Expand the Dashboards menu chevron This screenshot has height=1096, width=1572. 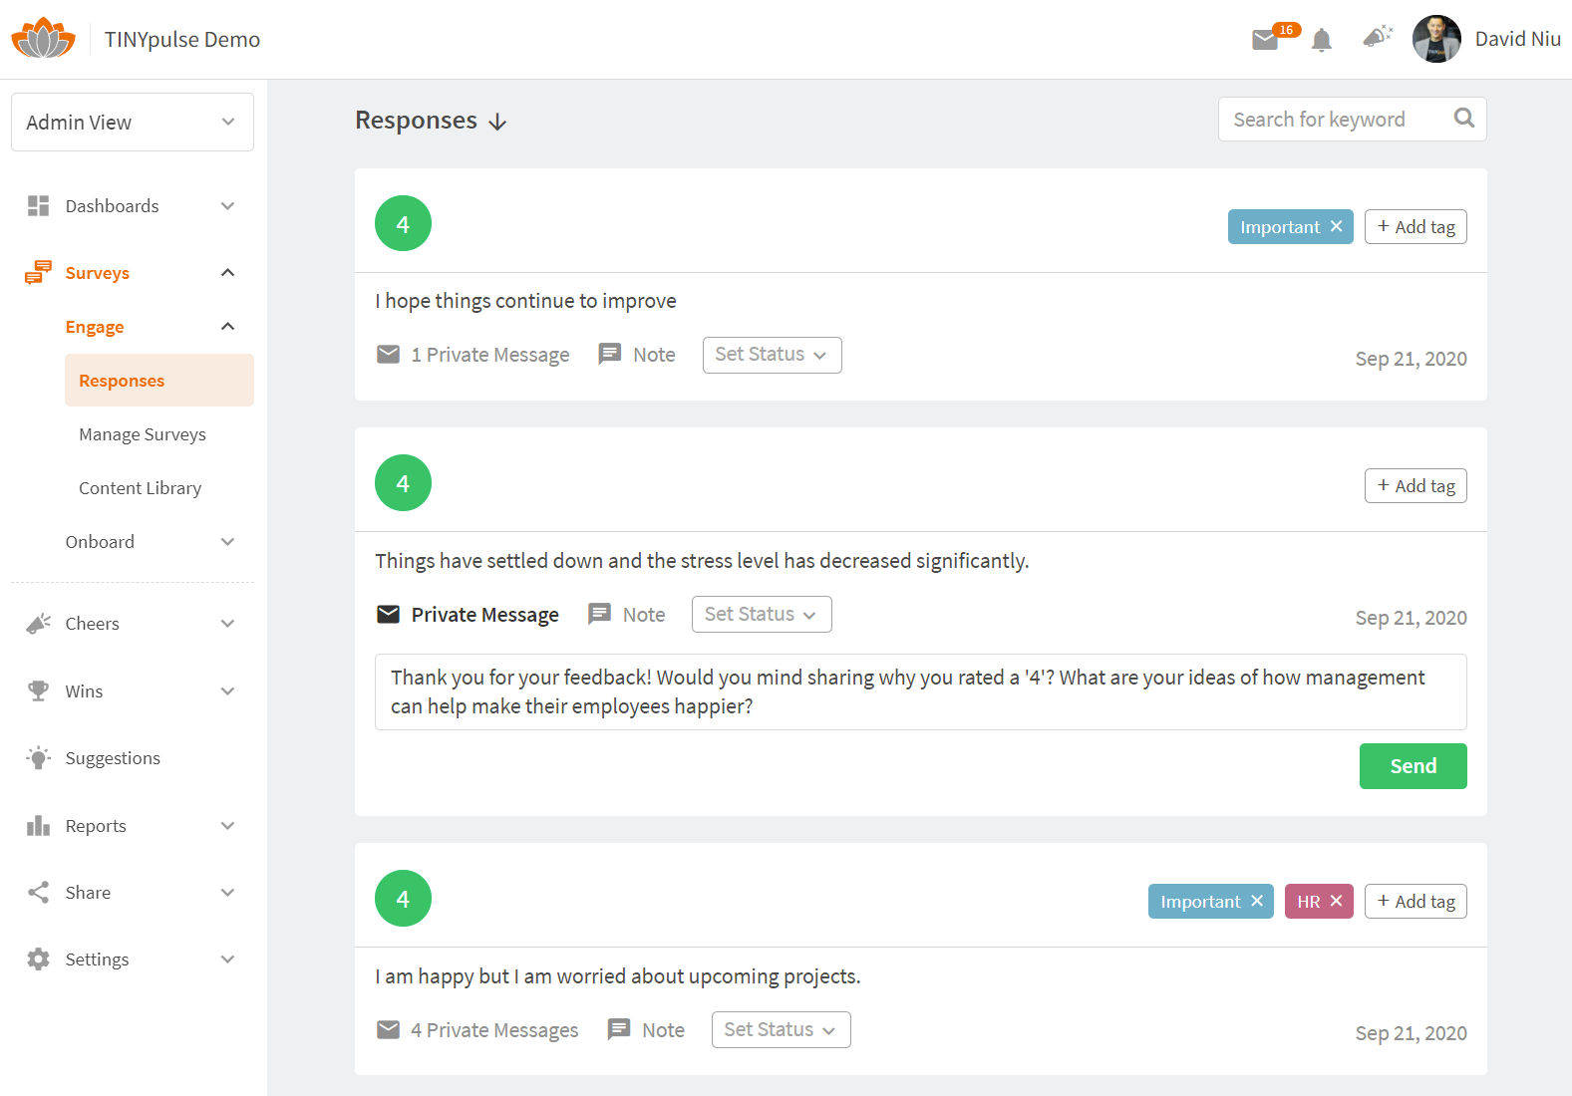[227, 206]
